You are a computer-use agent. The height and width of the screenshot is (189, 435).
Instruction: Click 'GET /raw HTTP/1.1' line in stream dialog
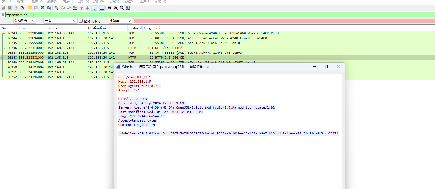point(135,77)
